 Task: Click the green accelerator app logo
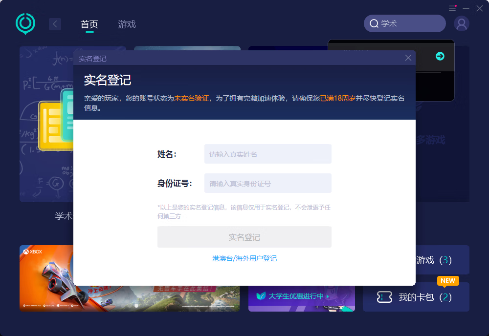(25, 23)
